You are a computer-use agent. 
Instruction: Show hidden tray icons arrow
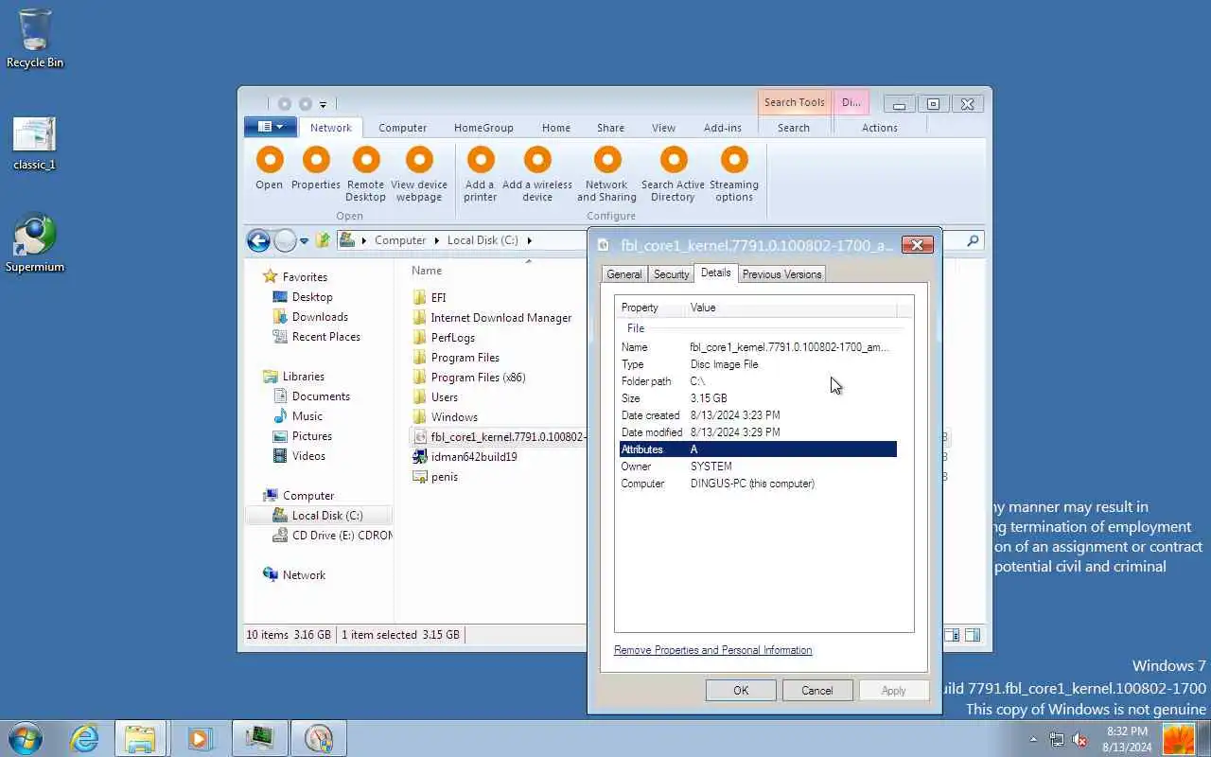[x=1033, y=740]
